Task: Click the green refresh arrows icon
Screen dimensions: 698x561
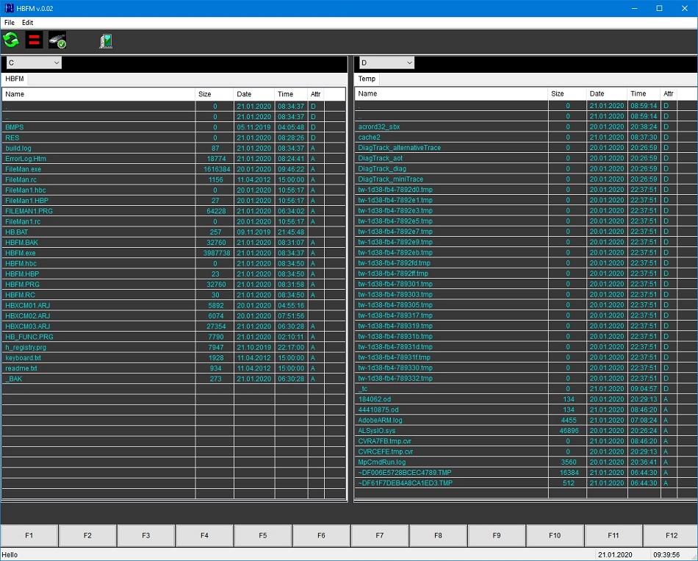Action: coord(11,40)
